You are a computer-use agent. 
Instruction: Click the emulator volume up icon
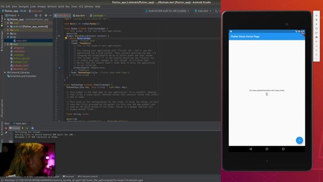[316, 20]
